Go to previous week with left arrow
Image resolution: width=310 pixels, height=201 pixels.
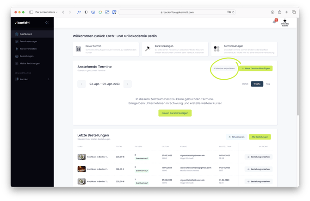coord(81,84)
